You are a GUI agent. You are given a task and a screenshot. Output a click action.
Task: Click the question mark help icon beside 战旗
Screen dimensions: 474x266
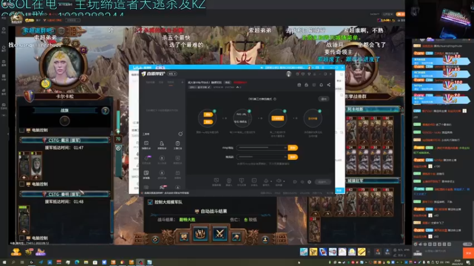click(105, 111)
